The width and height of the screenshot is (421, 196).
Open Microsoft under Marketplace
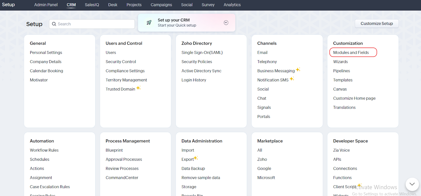coord(266,178)
